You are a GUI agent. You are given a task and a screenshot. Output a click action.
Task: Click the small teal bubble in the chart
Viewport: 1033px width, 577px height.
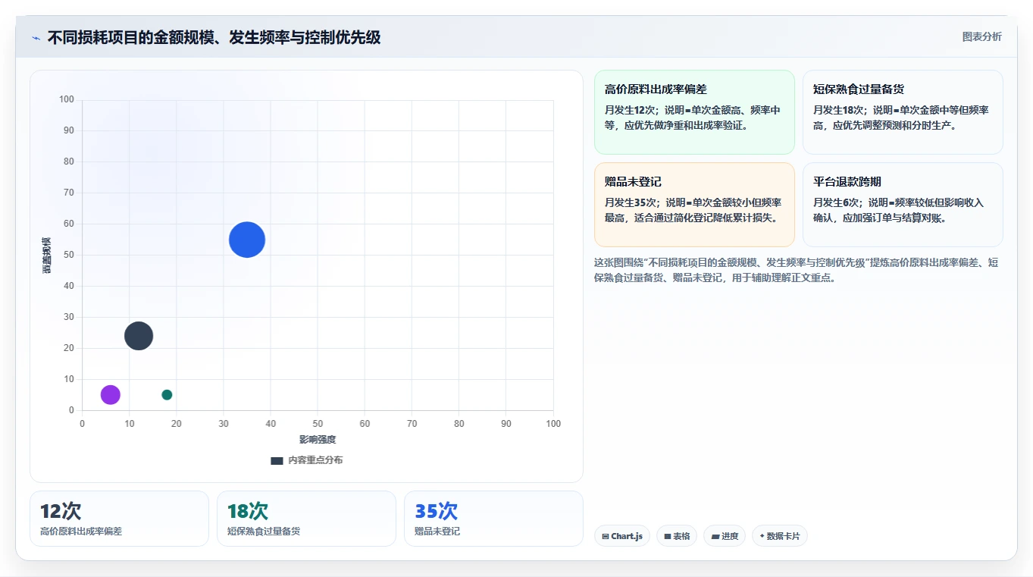(167, 394)
